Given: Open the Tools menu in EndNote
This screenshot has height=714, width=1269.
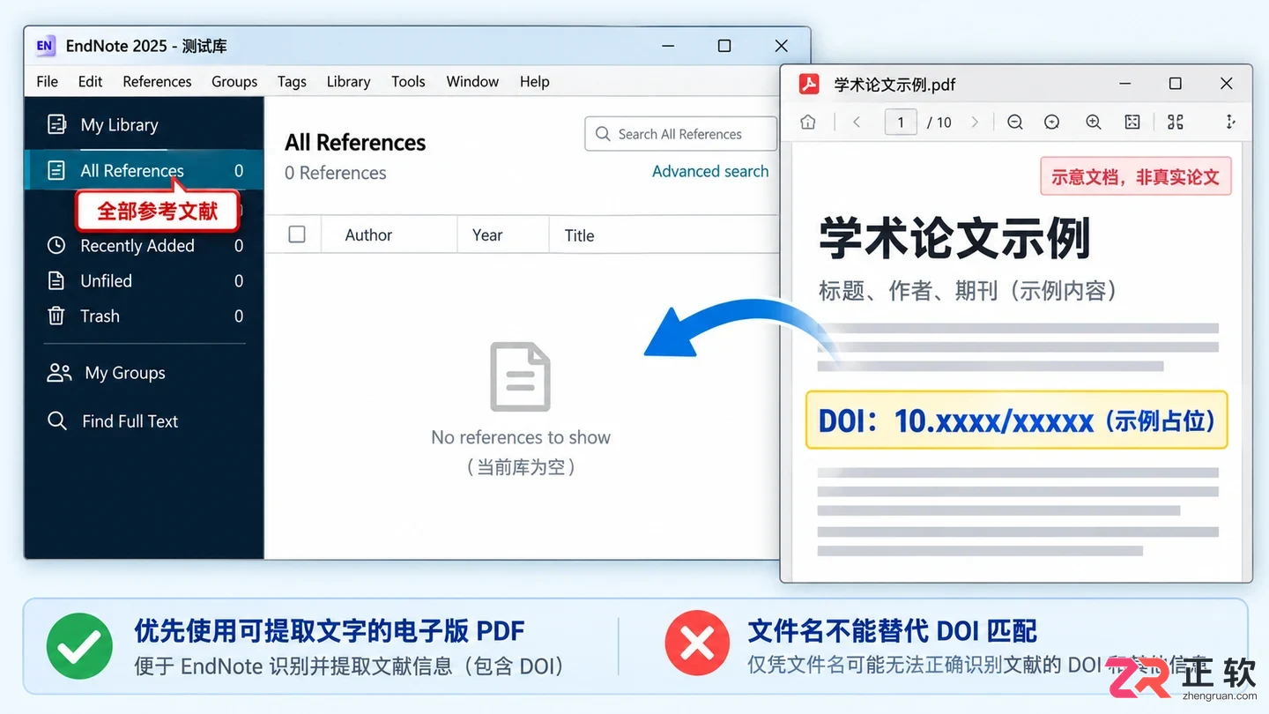Looking at the screenshot, I should [x=408, y=81].
